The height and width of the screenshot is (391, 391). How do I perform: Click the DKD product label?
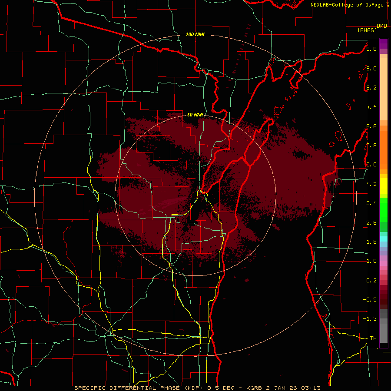tap(382, 26)
